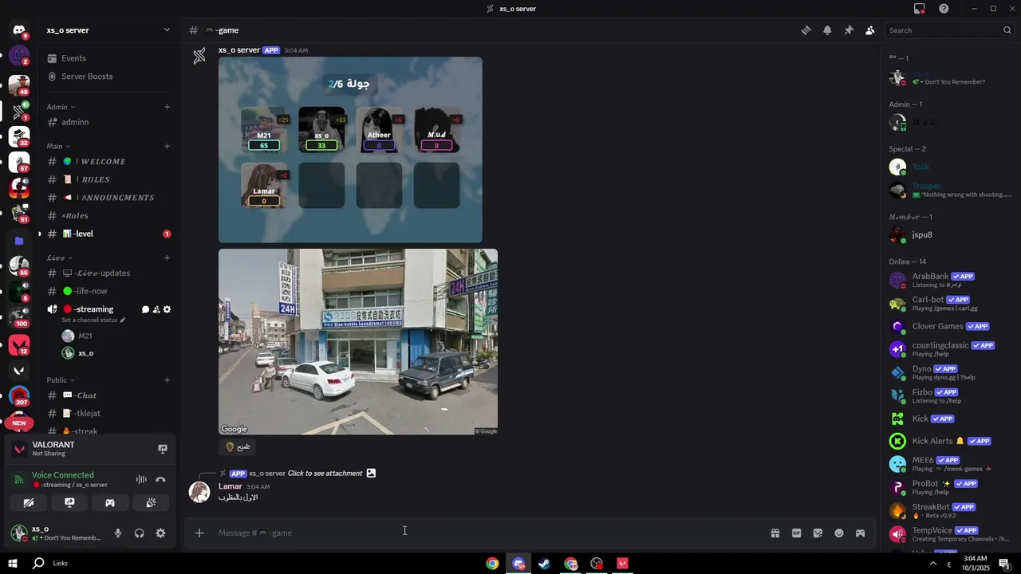The width and height of the screenshot is (1021, 574).
Task: Open the Help question mark icon
Action: 944,9
